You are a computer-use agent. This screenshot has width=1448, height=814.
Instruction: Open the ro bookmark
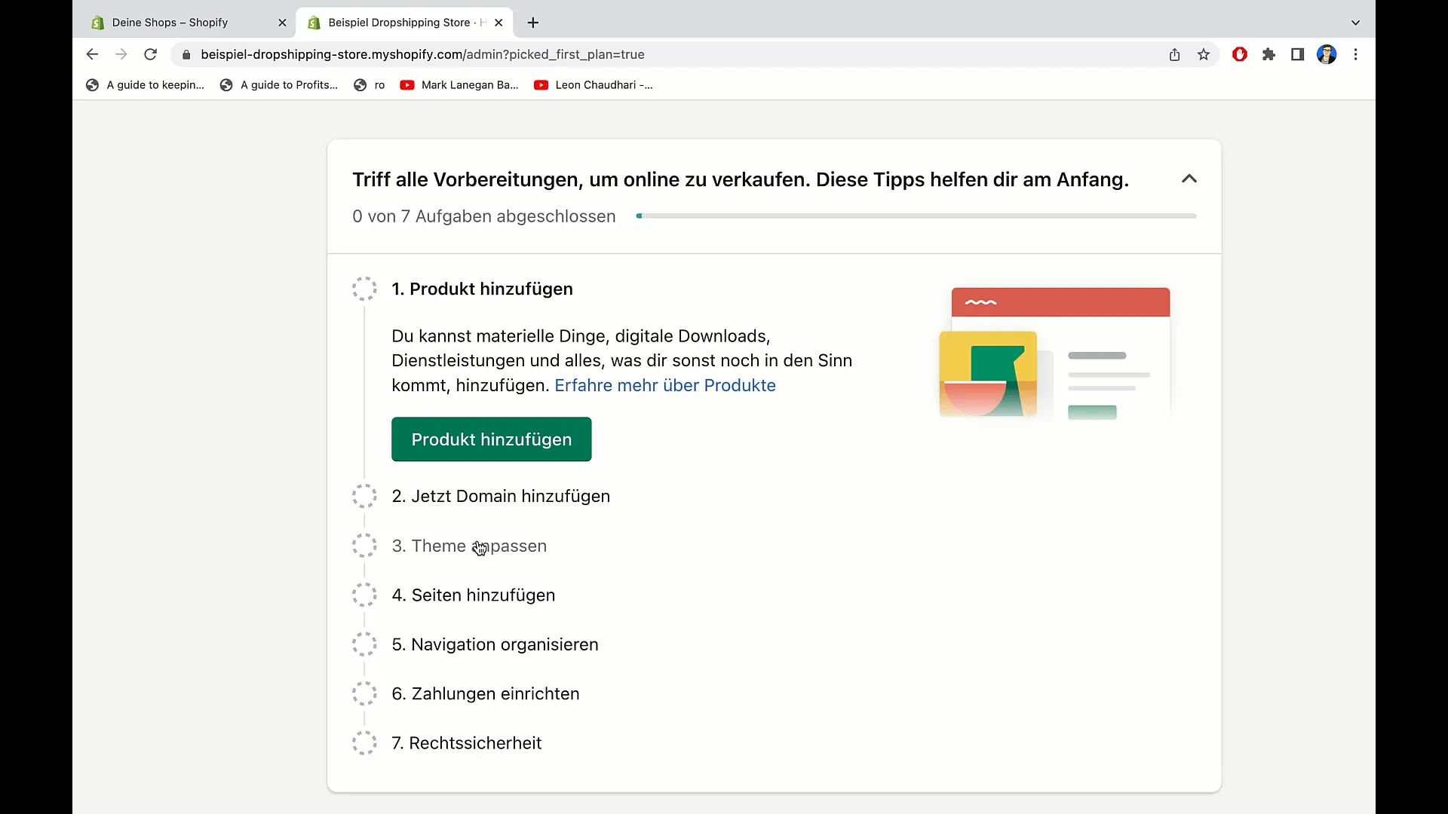[x=370, y=85]
